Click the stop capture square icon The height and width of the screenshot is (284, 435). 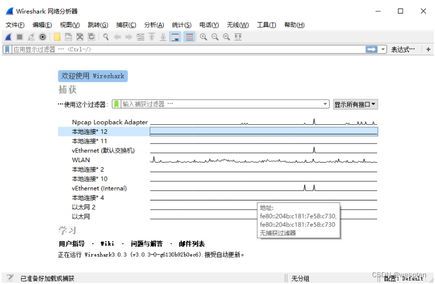[x=19, y=37]
